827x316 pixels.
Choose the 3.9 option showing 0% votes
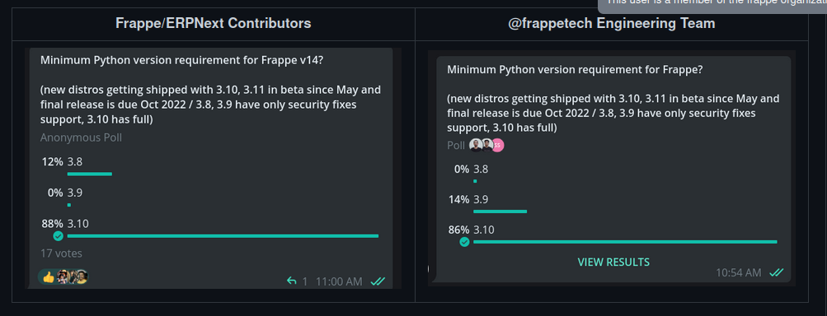[75, 193]
